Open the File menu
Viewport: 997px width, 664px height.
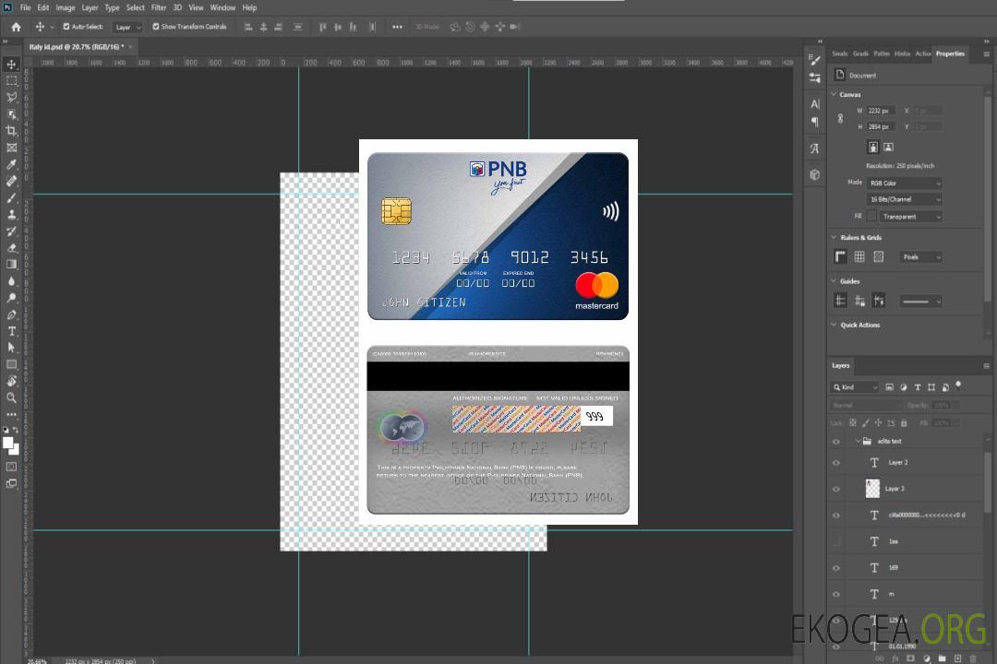tap(25, 7)
